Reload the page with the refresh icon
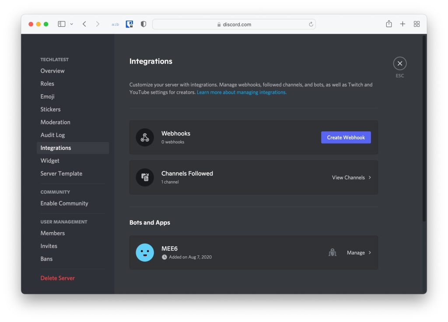Image resolution: width=448 pixels, height=322 pixels. 311,25
